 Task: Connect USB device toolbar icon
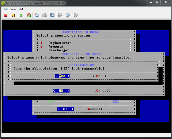pos(76,15)
